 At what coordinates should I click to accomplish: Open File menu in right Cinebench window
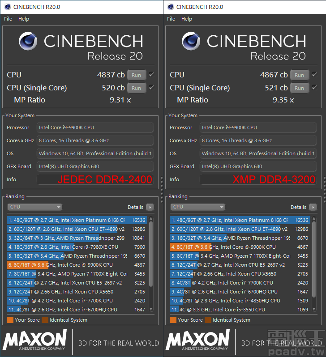click(x=171, y=19)
